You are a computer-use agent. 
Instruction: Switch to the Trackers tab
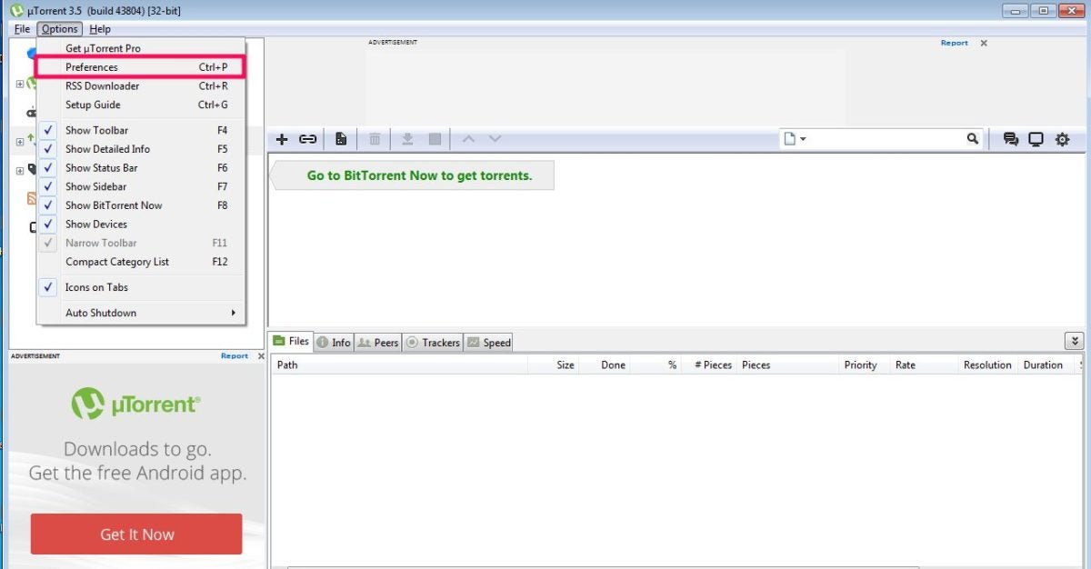pyautogui.click(x=433, y=342)
